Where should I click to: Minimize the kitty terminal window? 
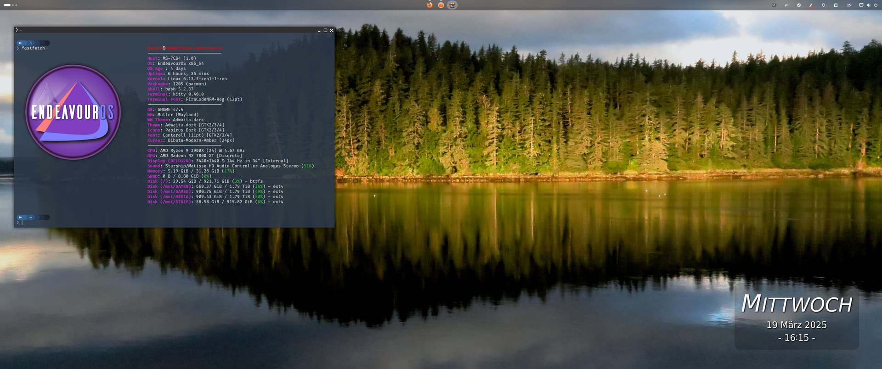coord(319,30)
